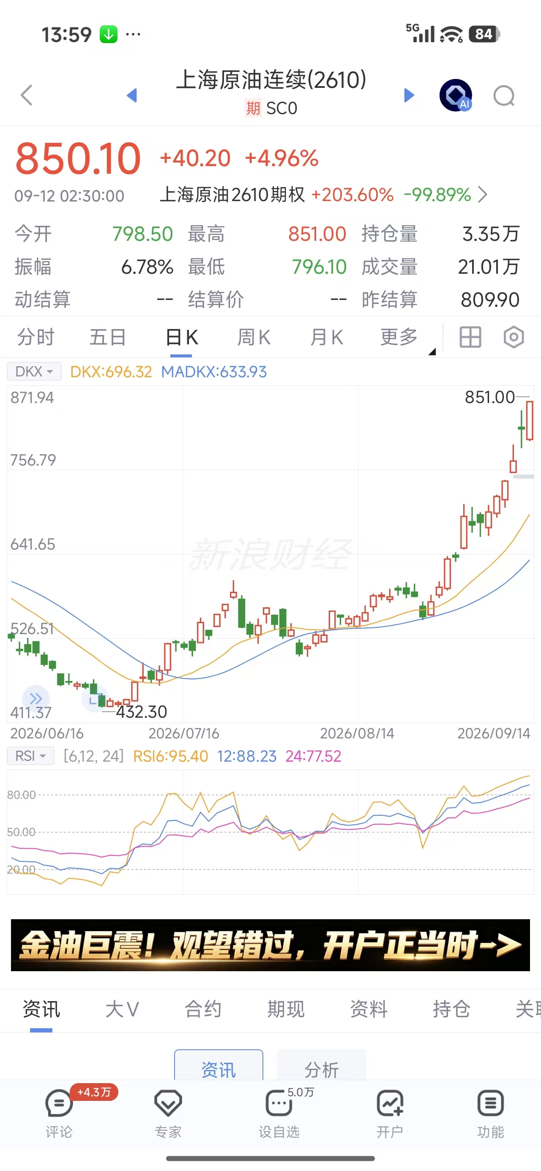Tap the double-arrow chart expand button
Image resolution: width=541 pixels, height=1171 pixels.
click(36, 698)
